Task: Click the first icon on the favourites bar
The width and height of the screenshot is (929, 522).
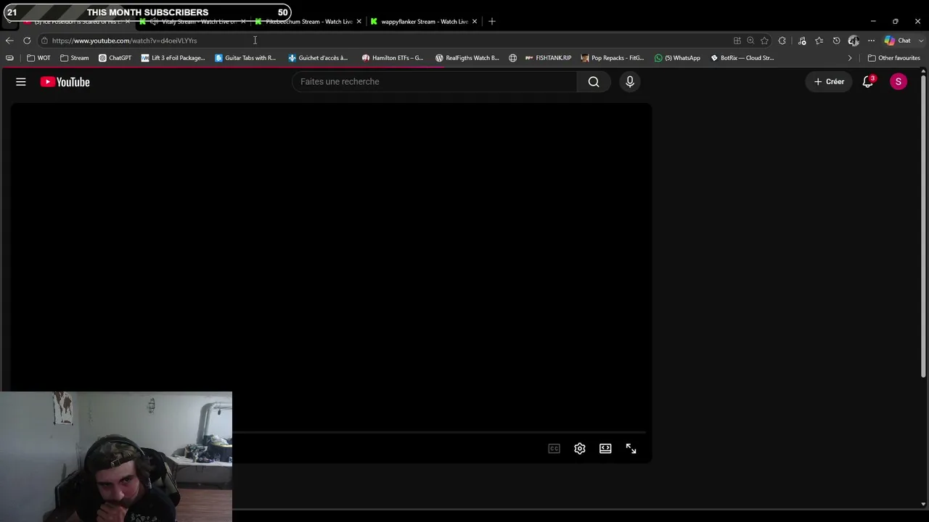Action: click(9, 58)
